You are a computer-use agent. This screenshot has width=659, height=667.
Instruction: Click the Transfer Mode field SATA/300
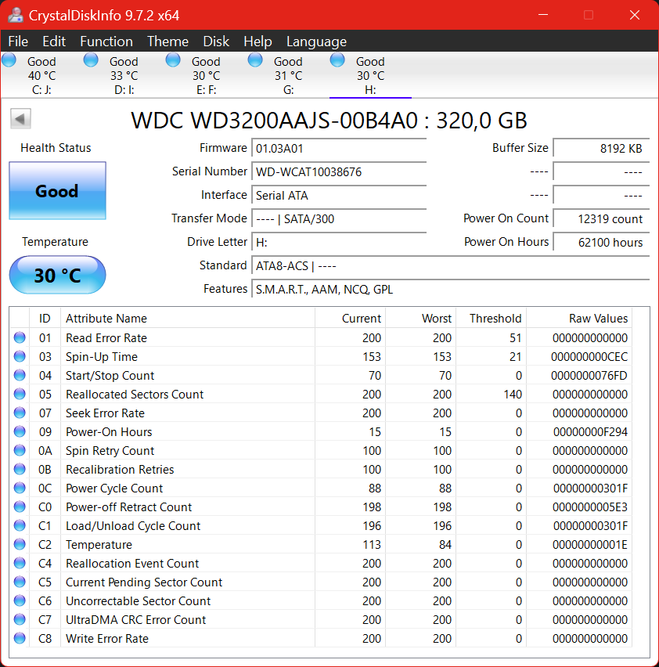click(339, 218)
